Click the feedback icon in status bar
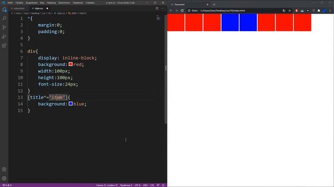 (158, 185)
